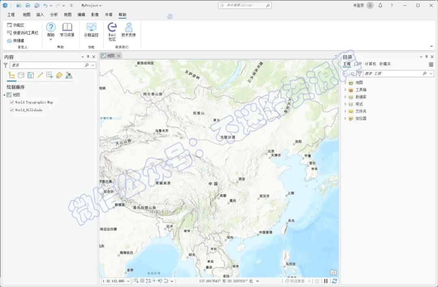Switch Contents to List By Labeling tag
This screenshot has width=438, height=287.
(x=59, y=75)
